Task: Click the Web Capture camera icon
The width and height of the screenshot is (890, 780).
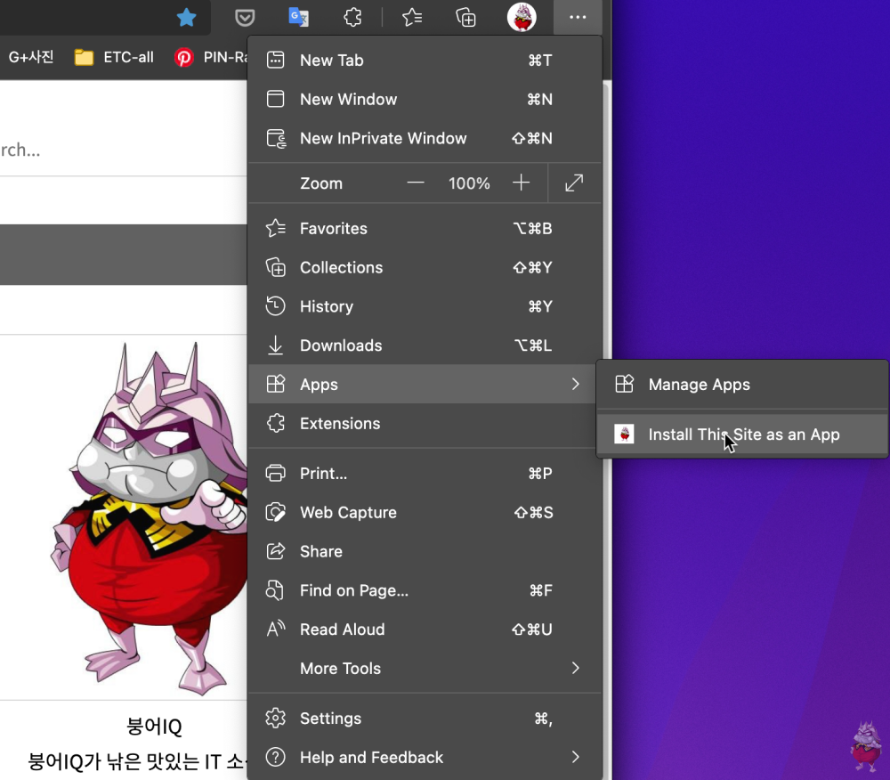Action: coord(275,512)
